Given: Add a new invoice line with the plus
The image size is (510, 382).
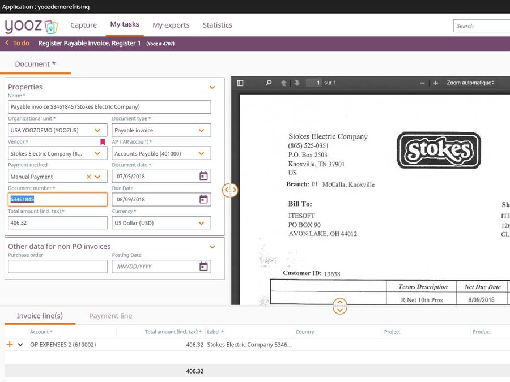Looking at the screenshot, I should pyautogui.click(x=8, y=344).
